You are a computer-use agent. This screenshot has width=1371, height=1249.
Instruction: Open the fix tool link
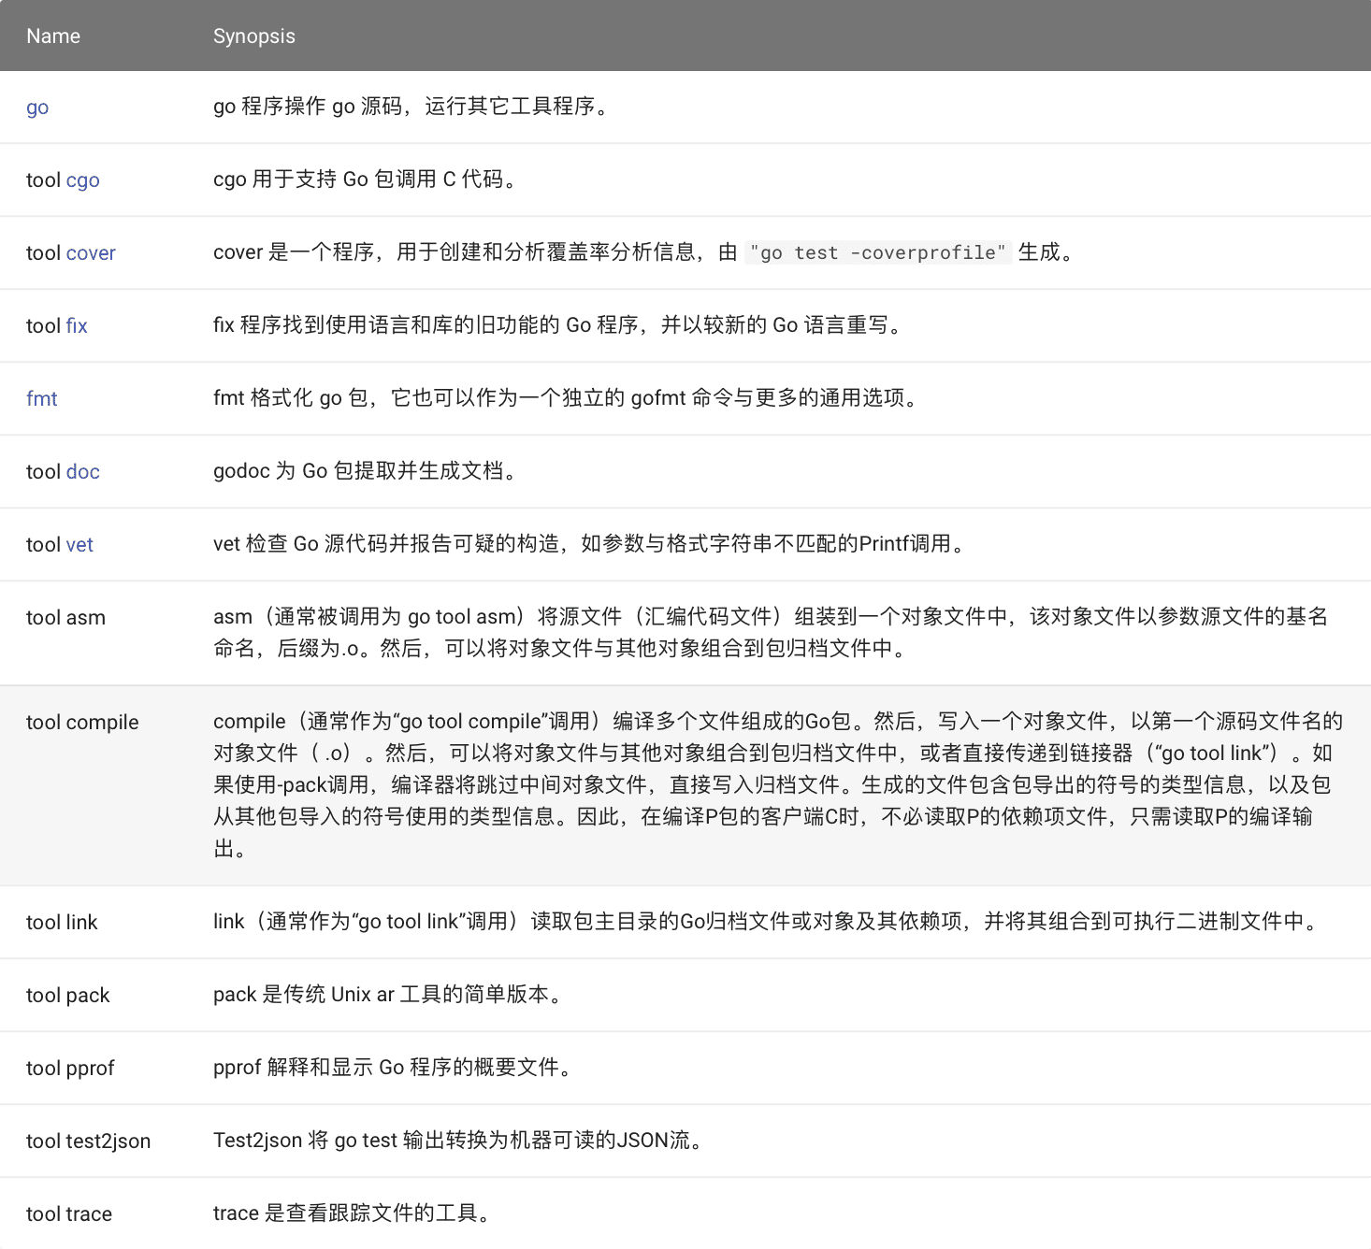tap(77, 326)
